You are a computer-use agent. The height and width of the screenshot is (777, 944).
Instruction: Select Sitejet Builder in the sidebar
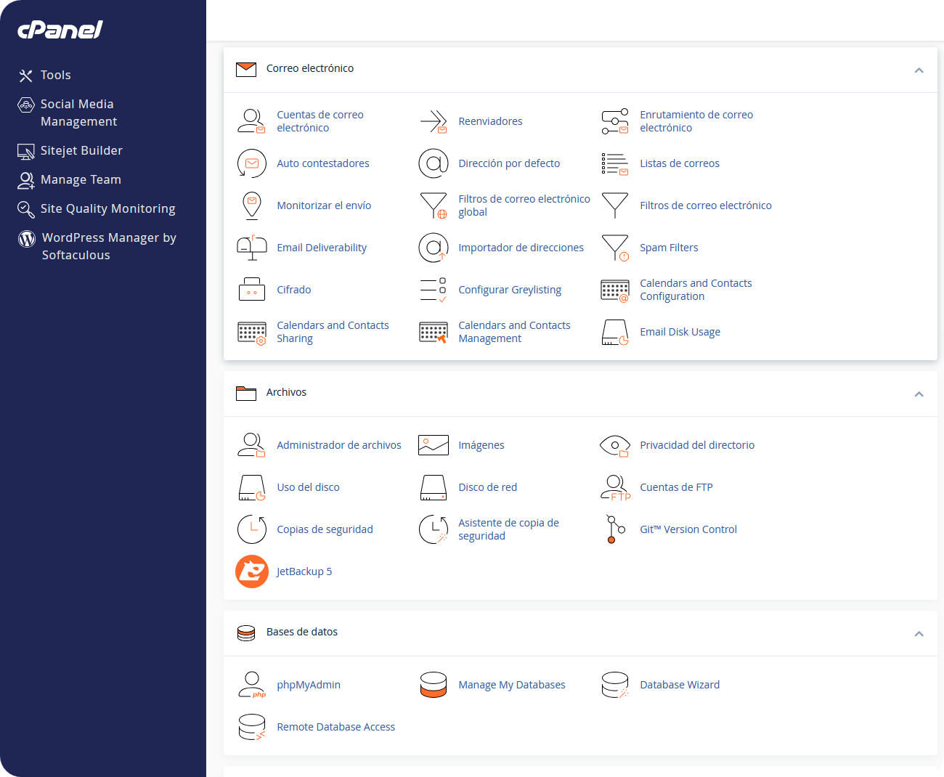click(81, 151)
